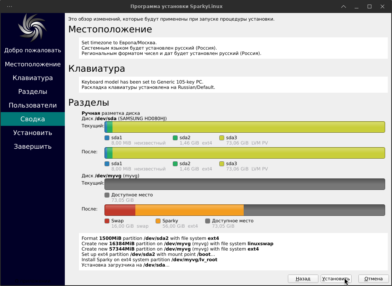The height and width of the screenshot is (286, 392).
Task: Click the 'Install Sparky on ext4 system partition' line
Action: 149,260
